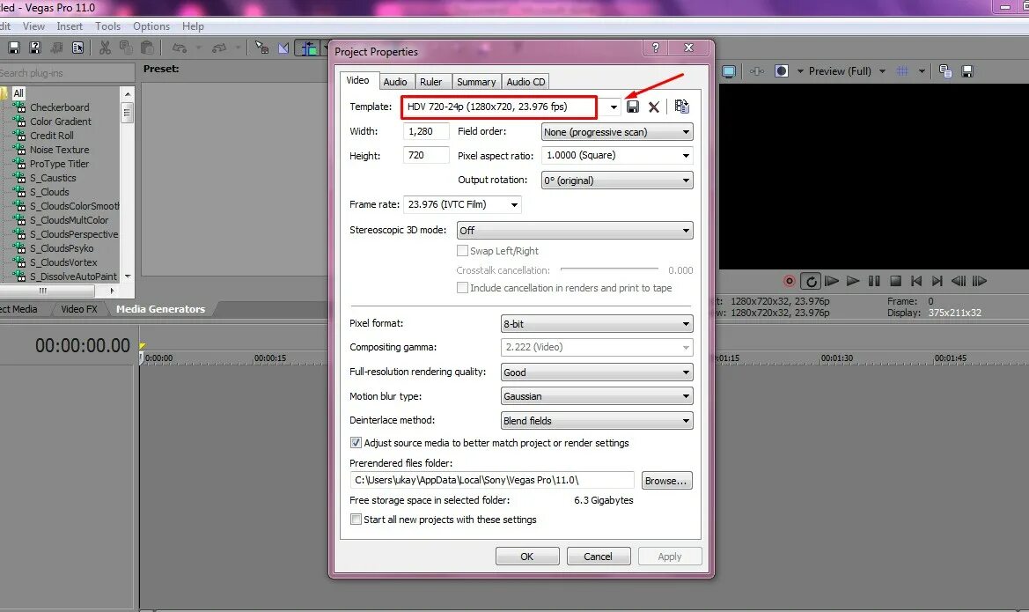Screen dimensions: 1029x612
Task: Toggle the Enable Snapping toolbar icon
Action: [261, 48]
